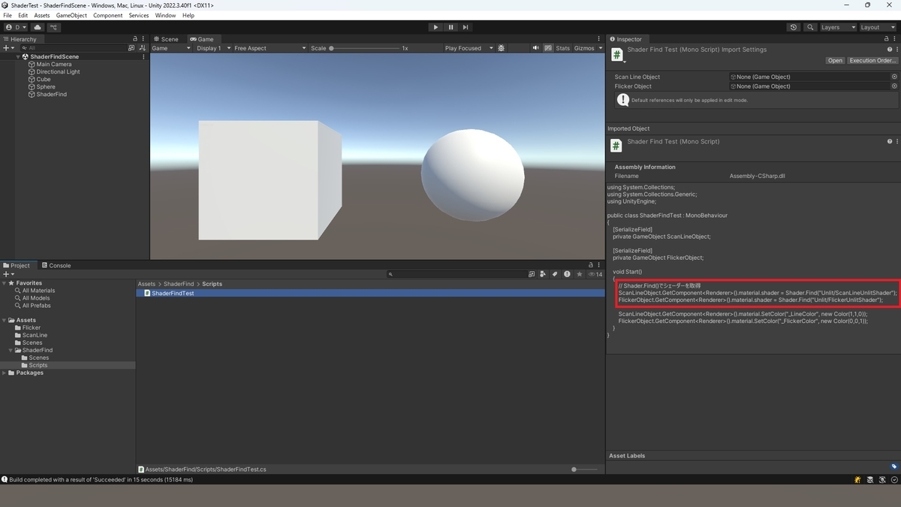Click the Open button in the Inspector
The height and width of the screenshot is (507, 901).
(835, 60)
